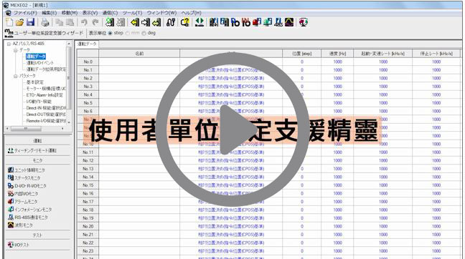Save data with the floppy disk icon
This screenshot has height=259, width=465.
tap(30, 22)
